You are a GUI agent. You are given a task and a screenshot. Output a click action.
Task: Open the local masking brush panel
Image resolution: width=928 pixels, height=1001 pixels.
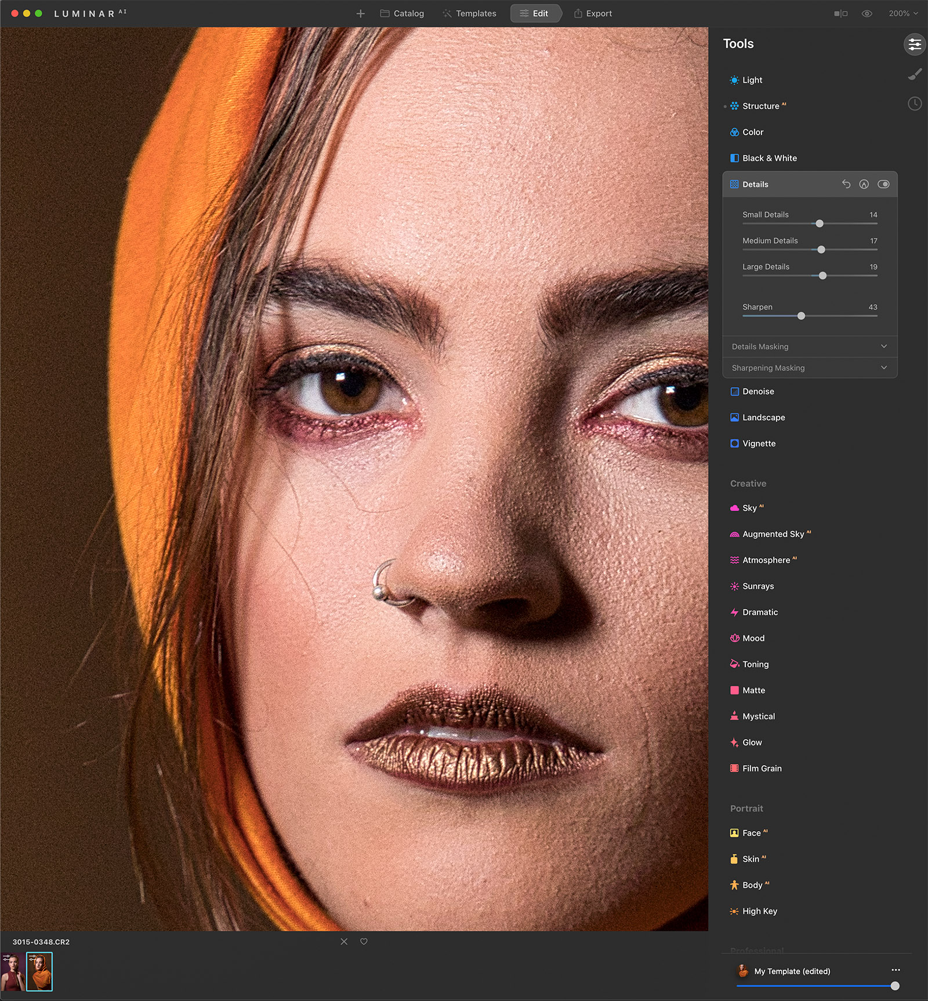pos(915,74)
